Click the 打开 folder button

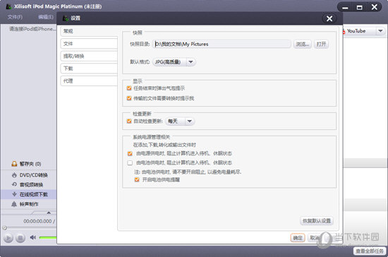point(321,44)
